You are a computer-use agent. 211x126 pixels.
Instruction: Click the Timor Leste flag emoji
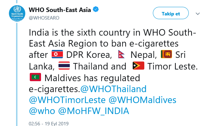coord(139,66)
